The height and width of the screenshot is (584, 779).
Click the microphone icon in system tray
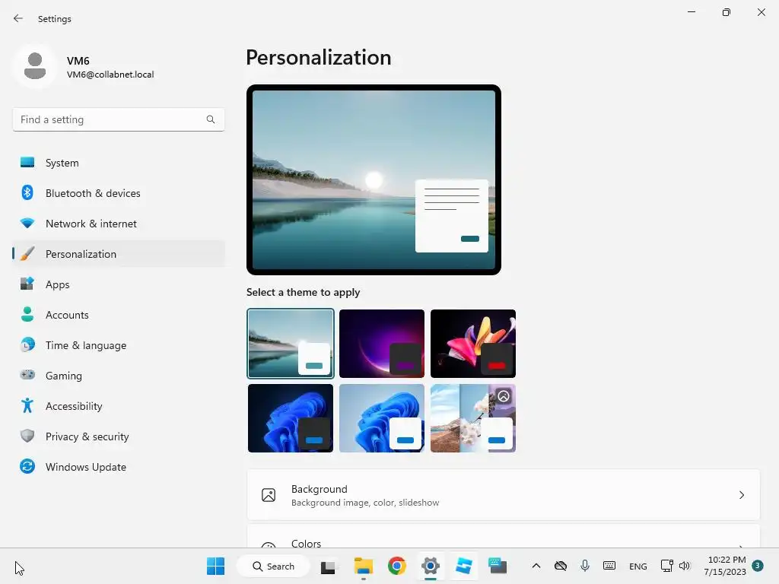point(585,566)
